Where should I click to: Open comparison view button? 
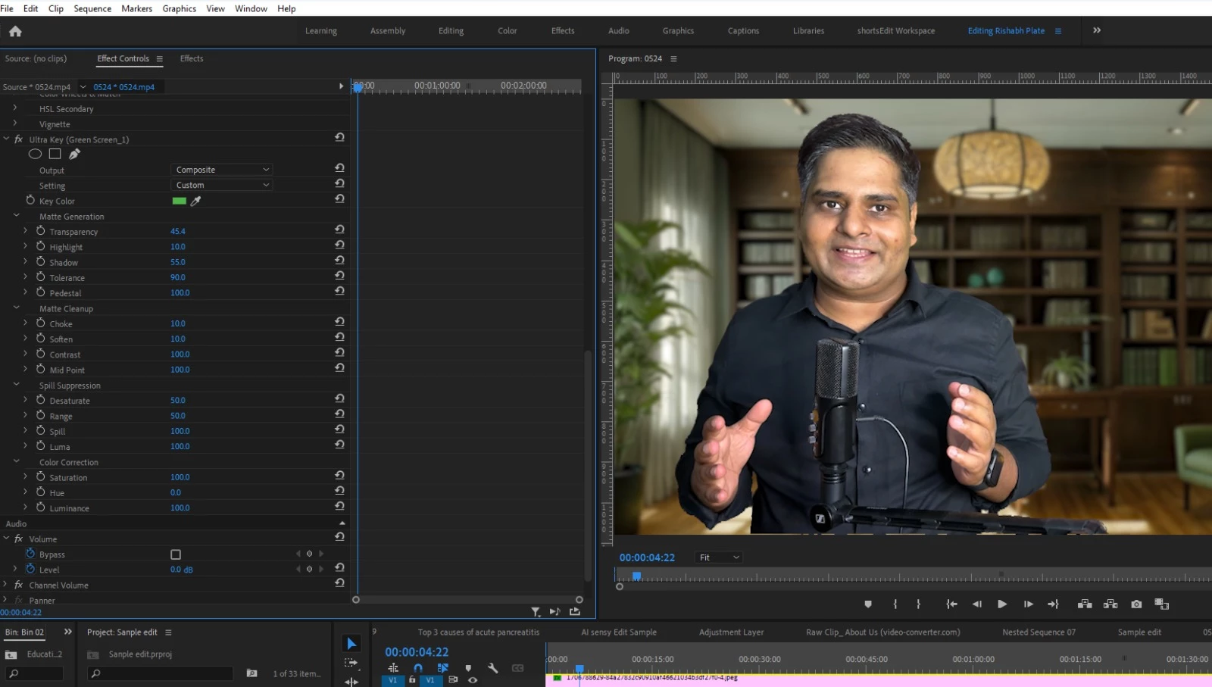tap(1162, 604)
